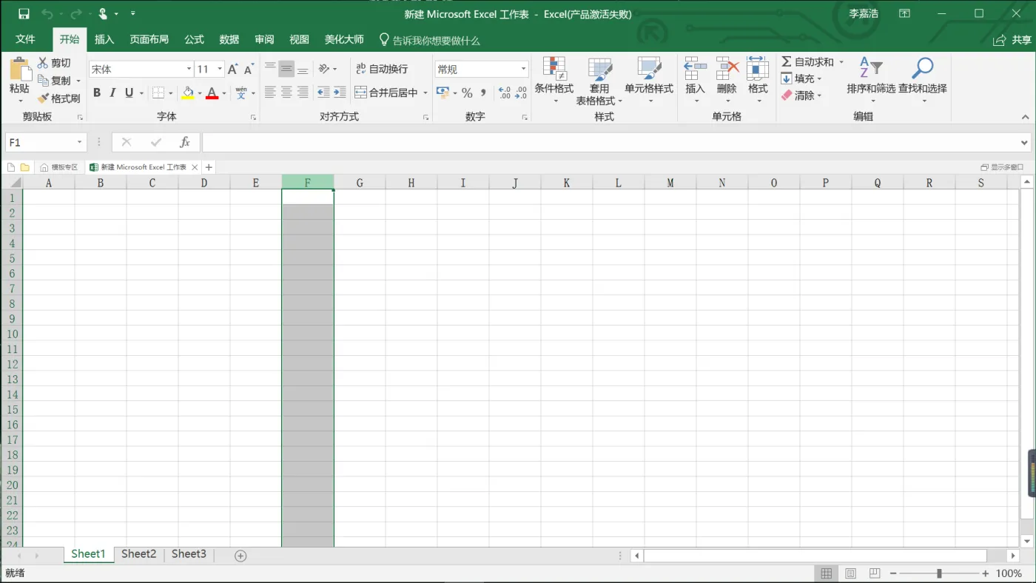
Task: Click the Redo arrow icon
Action: click(75, 13)
